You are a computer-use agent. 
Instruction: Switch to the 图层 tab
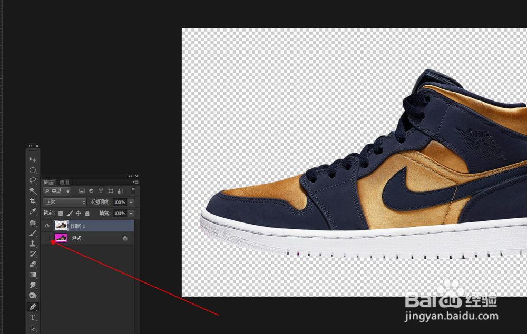coord(48,182)
